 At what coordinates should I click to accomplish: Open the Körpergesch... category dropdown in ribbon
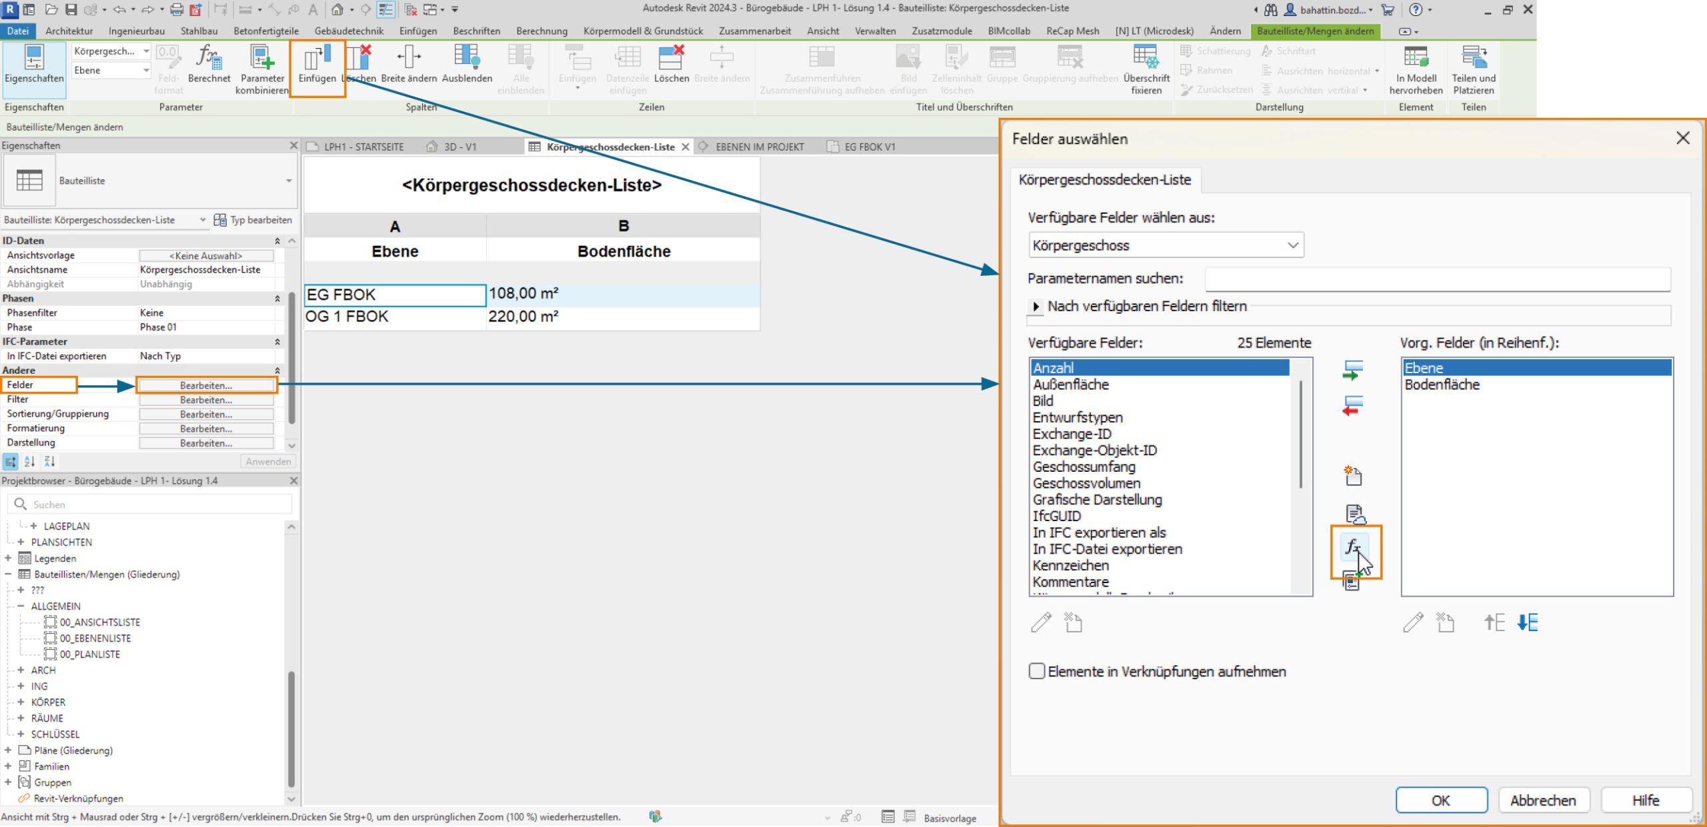pyautogui.click(x=111, y=51)
